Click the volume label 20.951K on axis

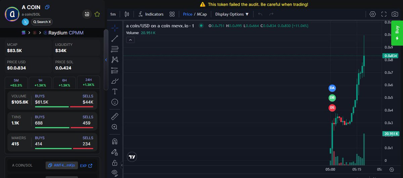pyautogui.click(x=391, y=134)
